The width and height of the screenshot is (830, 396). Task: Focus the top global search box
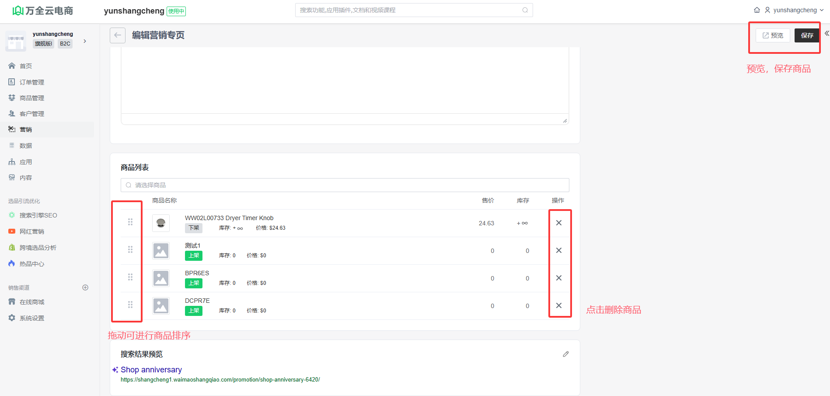coord(413,10)
